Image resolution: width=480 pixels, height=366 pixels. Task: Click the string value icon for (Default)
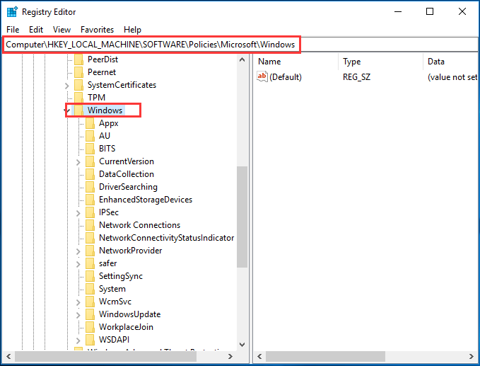pos(262,77)
